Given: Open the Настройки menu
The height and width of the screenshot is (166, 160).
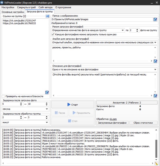Looking at the screenshot, I should 8,7.
